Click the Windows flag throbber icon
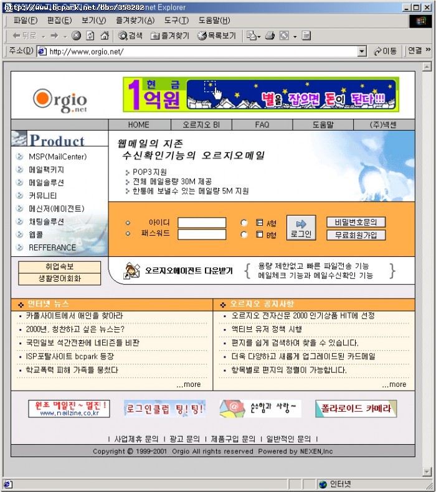This screenshot has height=492, width=436. [420, 21]
